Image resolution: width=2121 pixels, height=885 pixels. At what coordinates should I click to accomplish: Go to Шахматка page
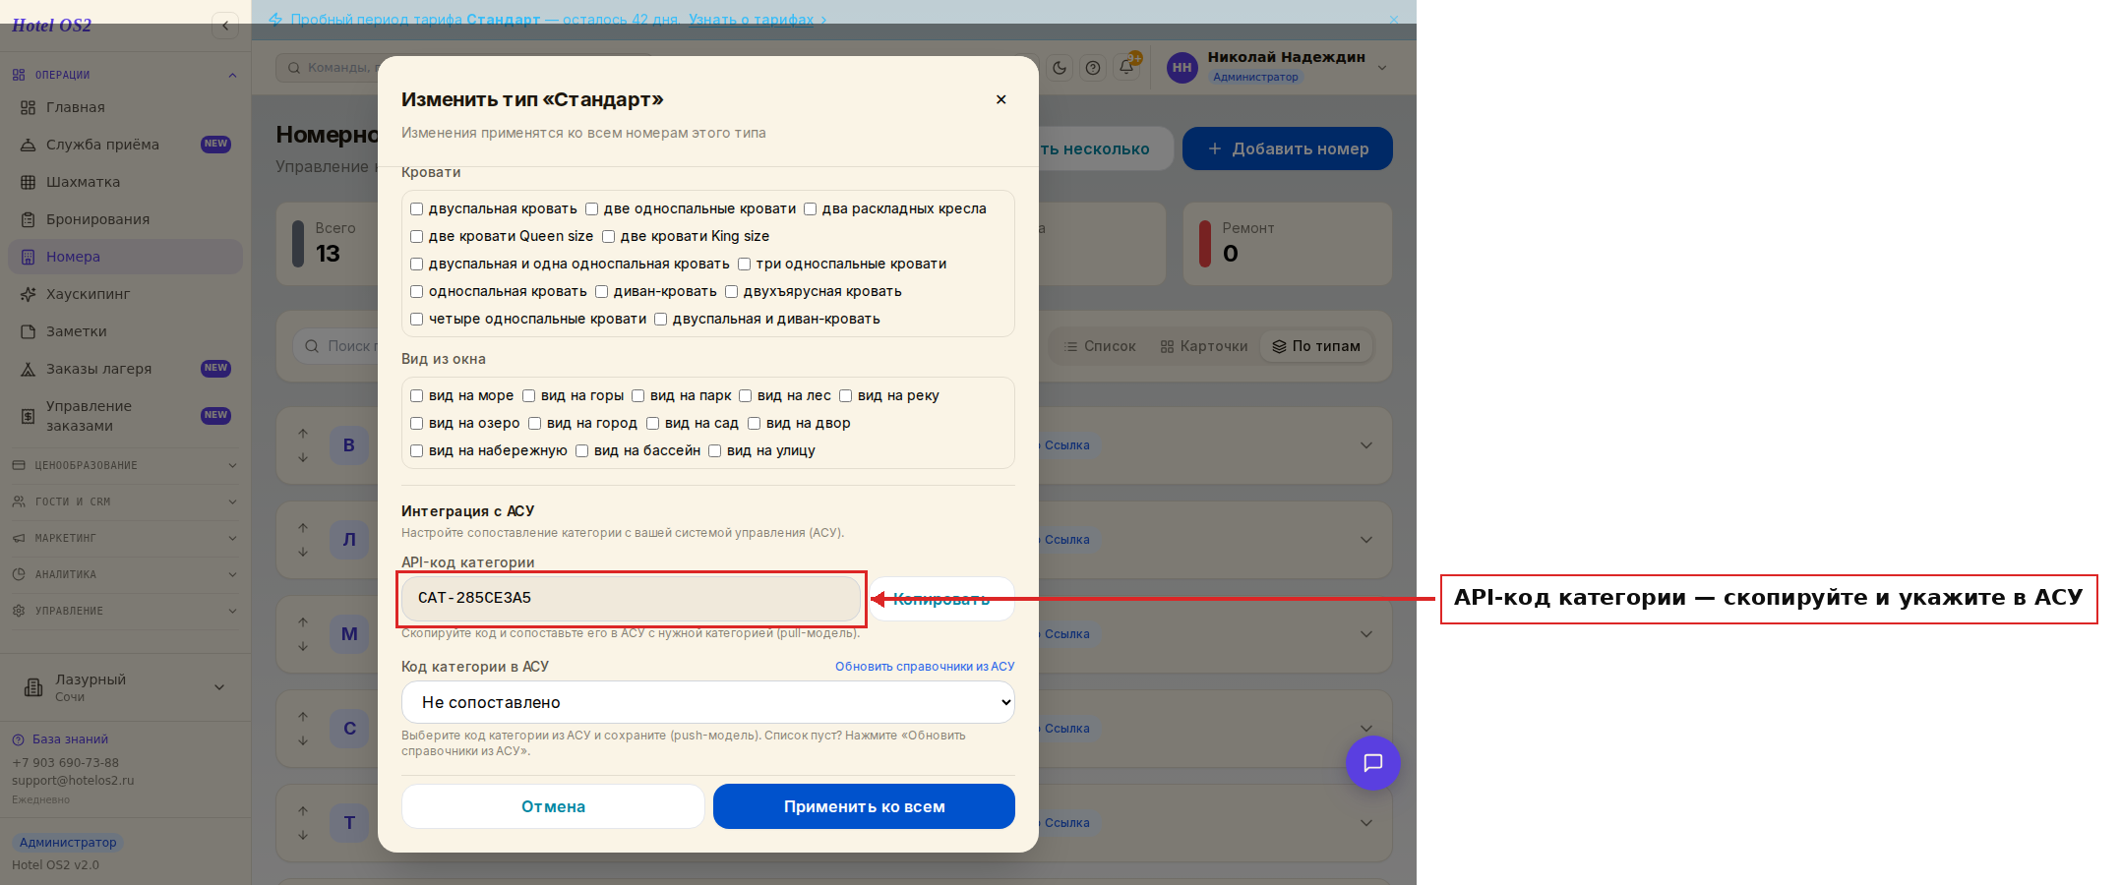(125, 182)
